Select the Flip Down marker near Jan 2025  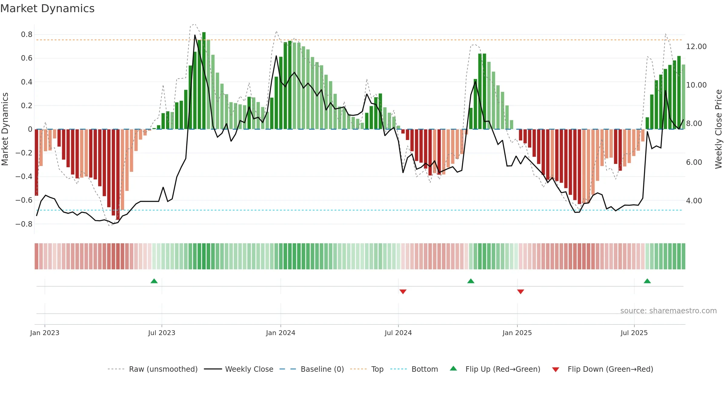[521, 291]
